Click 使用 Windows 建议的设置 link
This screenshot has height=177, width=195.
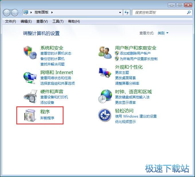tap(136, 116)
